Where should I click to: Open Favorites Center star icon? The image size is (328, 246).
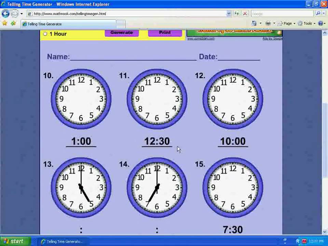point(4,23)
